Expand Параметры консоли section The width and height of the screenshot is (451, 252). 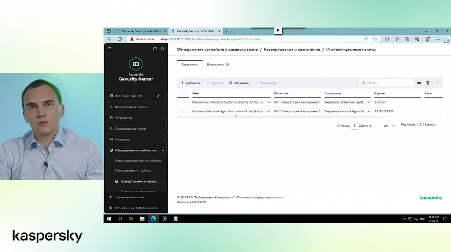coord(137,197)
